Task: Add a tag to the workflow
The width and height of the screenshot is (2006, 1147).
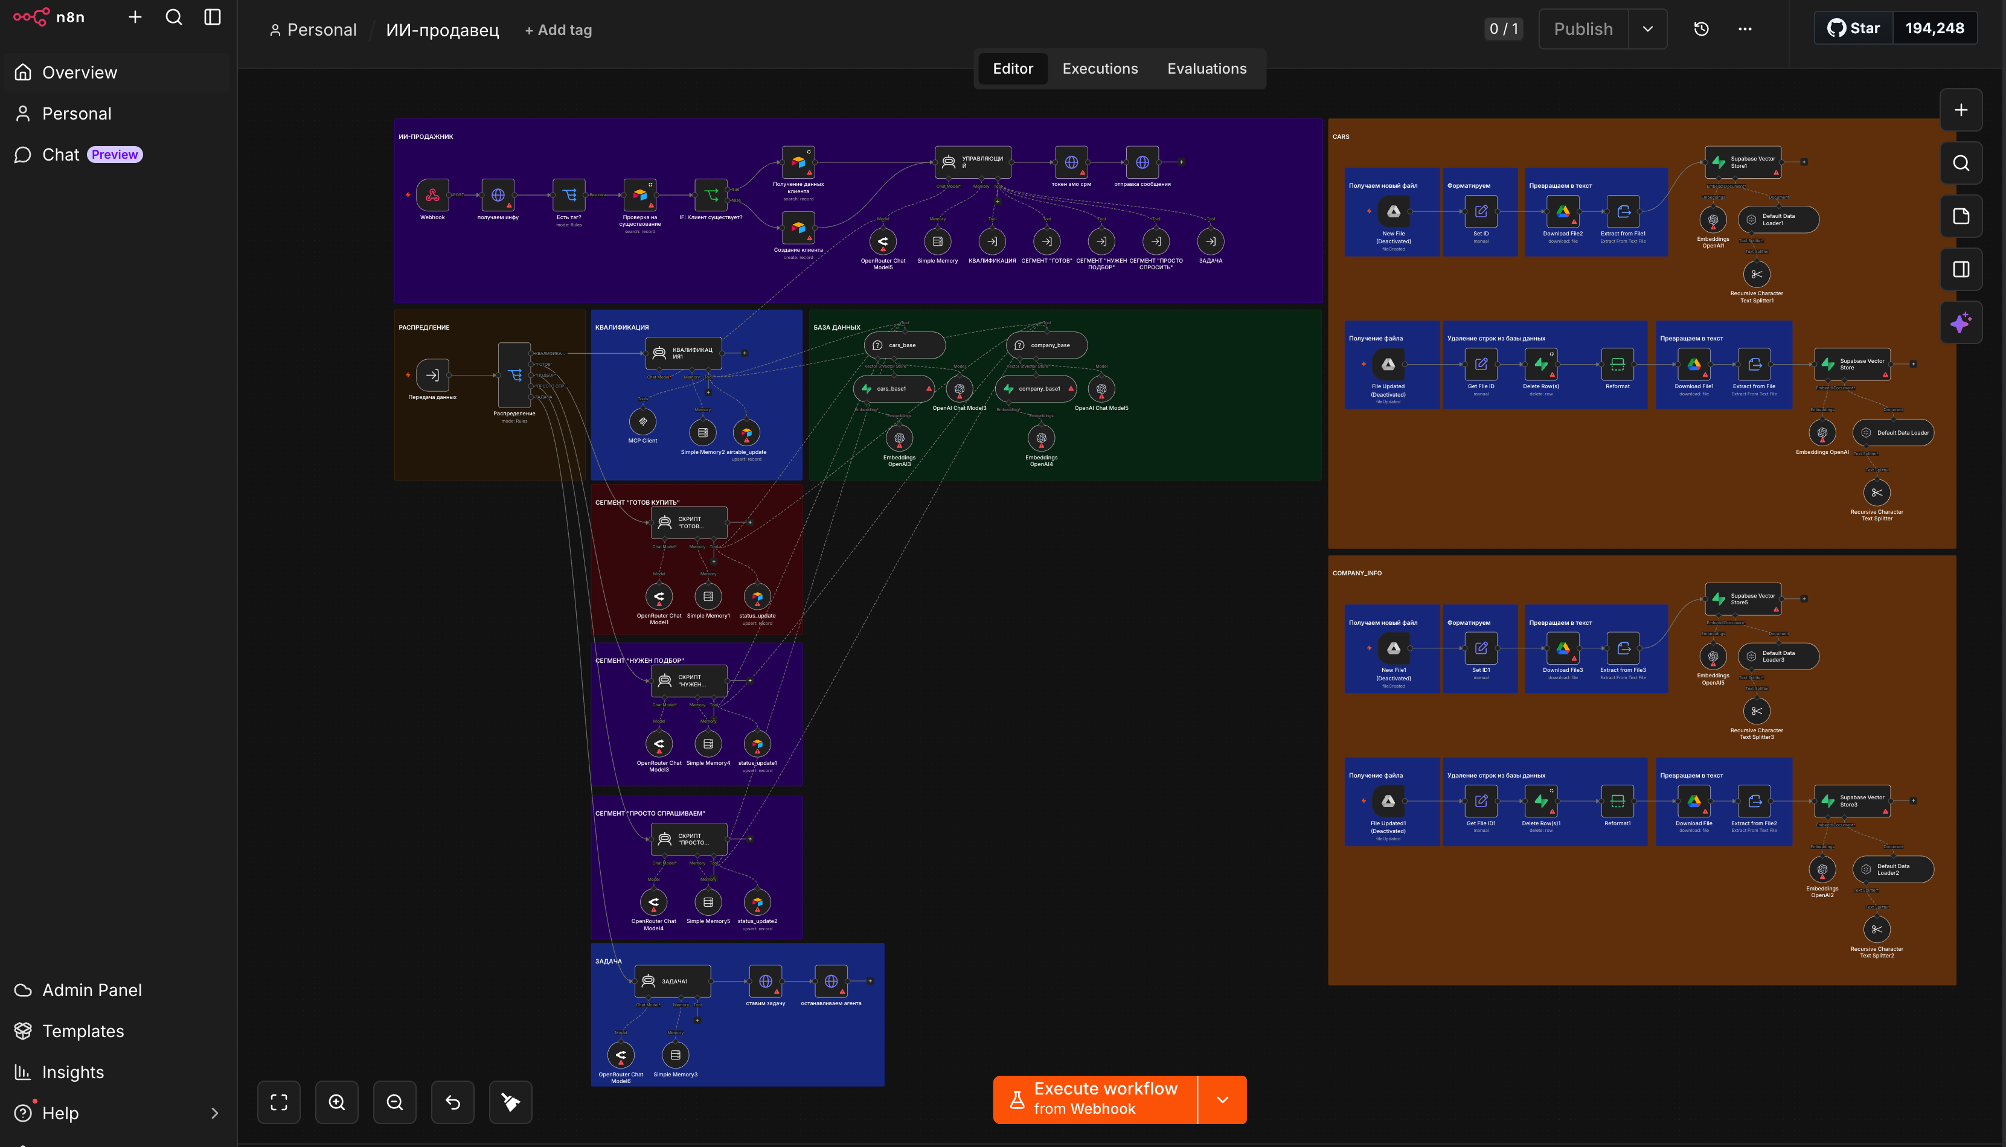Action: [x=558, y=30]
